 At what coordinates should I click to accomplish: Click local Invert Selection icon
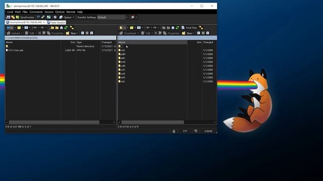pos(92,33)
